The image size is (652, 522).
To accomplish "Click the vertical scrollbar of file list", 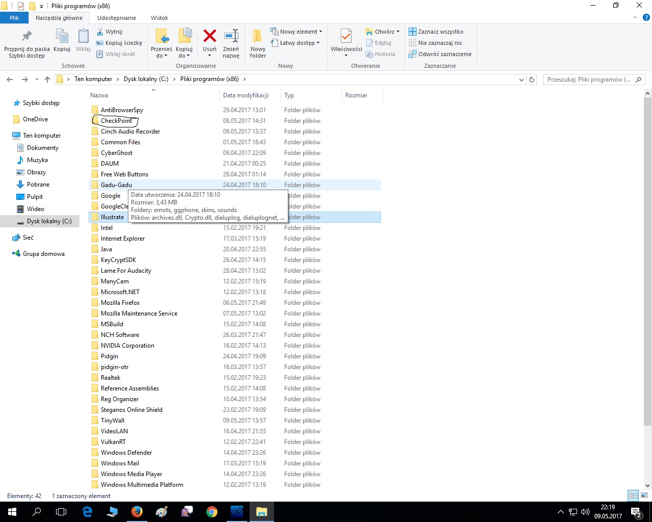I will tap(647, 255).
